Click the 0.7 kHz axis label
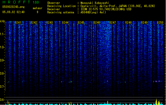Viewport: 166px width, 105px height. point(2,87)
